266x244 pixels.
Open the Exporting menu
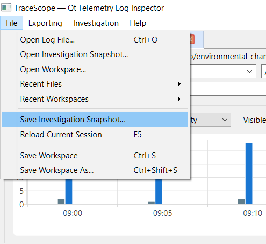(45, 23)
